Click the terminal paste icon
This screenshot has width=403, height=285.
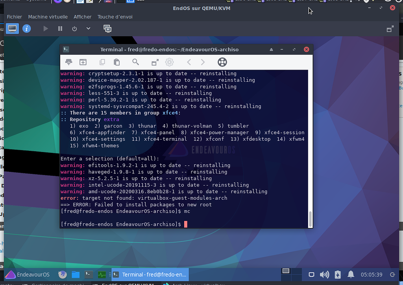(x=116, y=62)
